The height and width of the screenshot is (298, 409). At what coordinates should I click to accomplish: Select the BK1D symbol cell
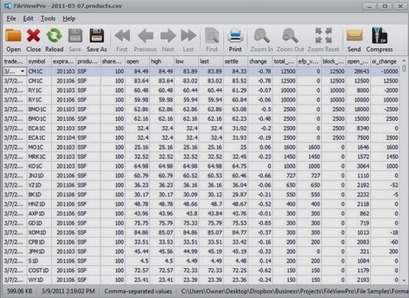click(39, 195)
